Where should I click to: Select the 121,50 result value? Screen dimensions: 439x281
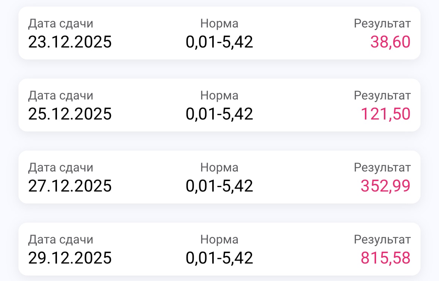point(385,114)
